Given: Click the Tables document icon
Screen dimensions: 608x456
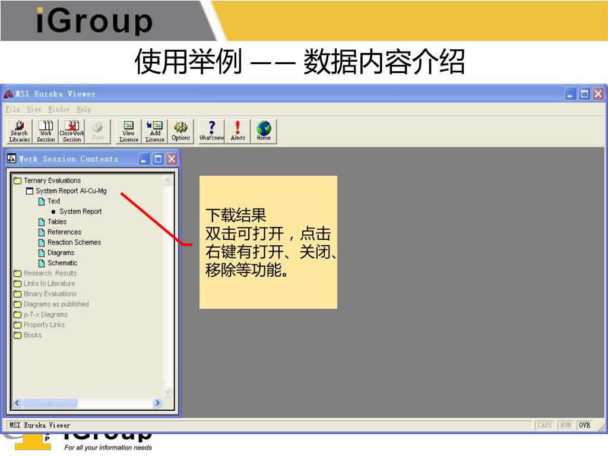Looking at the screenshot, I should [42, 222].
